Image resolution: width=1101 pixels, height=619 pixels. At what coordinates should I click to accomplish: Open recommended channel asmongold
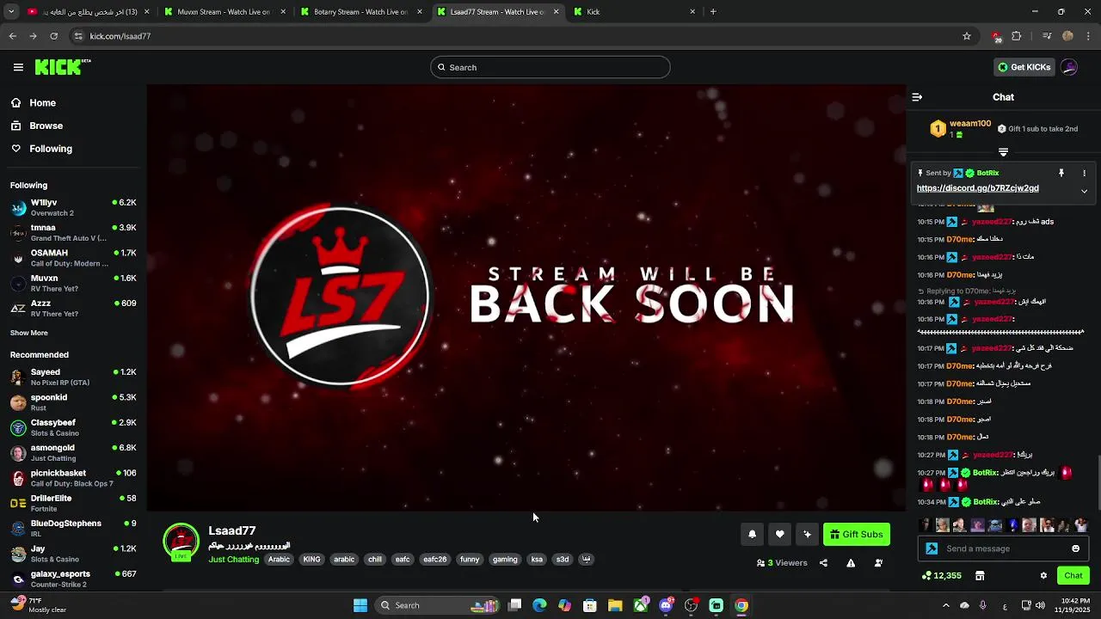click(73, 452)
